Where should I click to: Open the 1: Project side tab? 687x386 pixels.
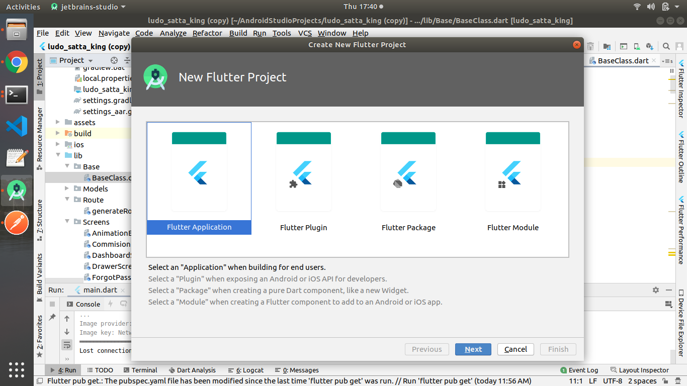(40, 77)
